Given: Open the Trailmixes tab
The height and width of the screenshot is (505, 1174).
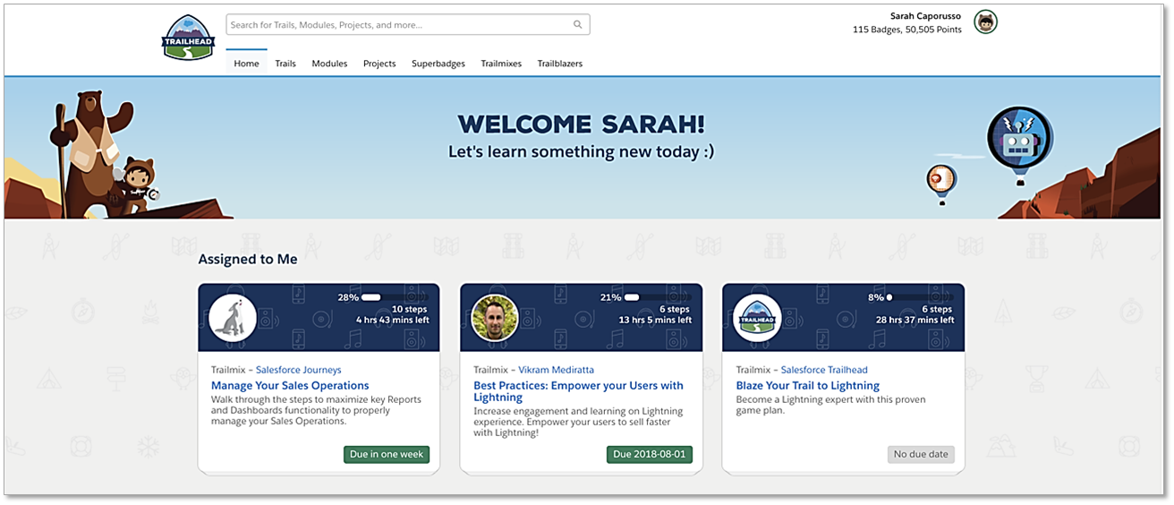Looking at the screenshot, I should click(501, 64).
